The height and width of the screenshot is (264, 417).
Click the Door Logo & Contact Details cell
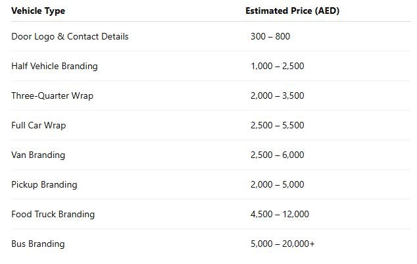pyautogui.click(x=70, y=36)
